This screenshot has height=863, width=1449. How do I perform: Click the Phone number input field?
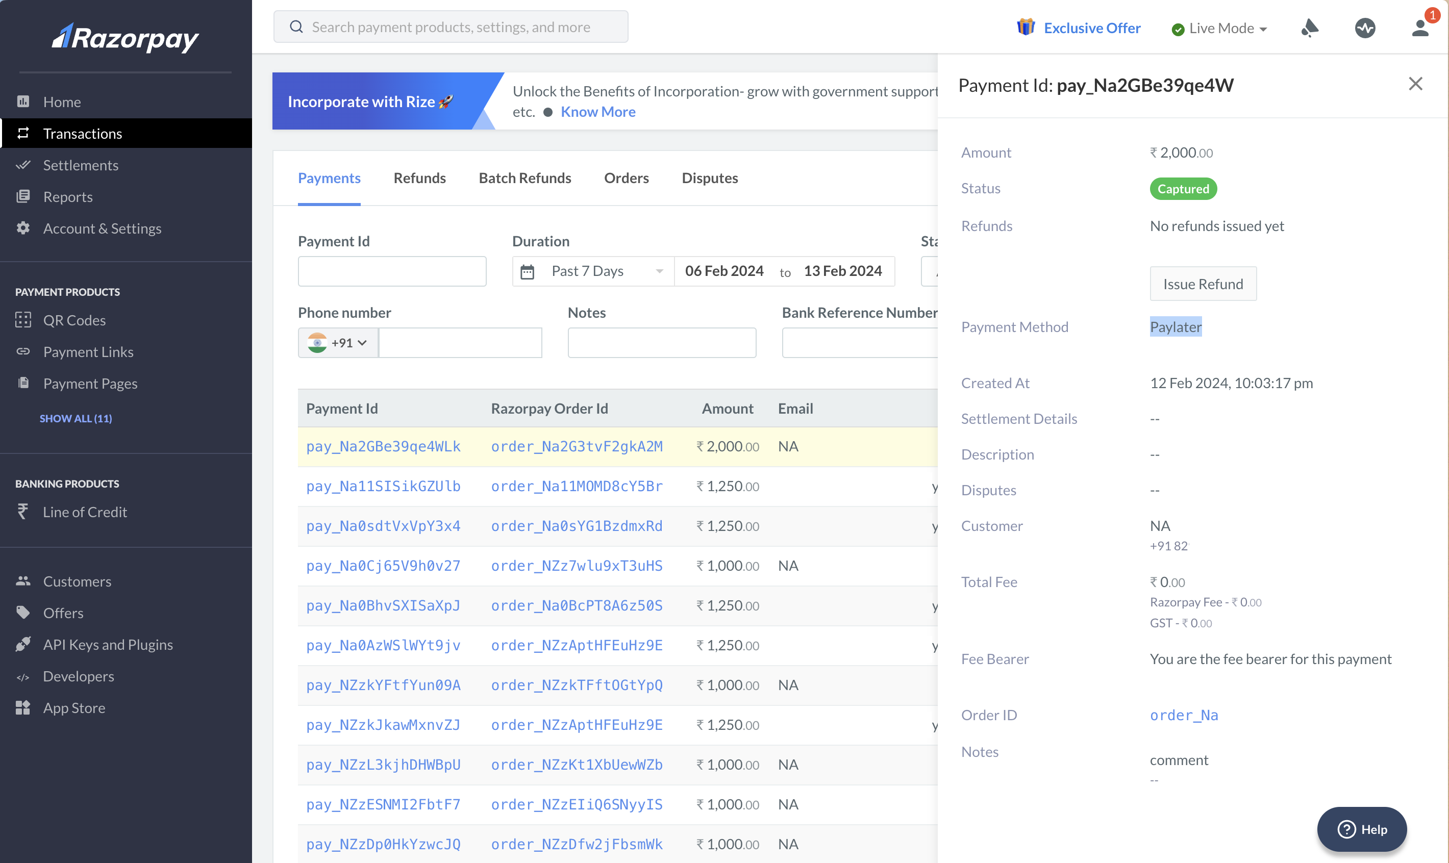click(x=460, y=343)
